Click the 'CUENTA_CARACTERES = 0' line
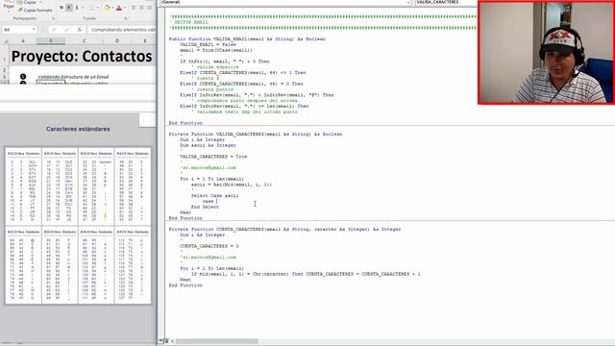Viewport: 615px width, 346px height. (209, 246)
